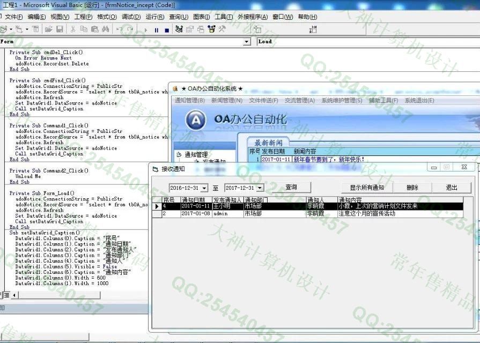Switch to Full Module View icon
The image size is (480, 343).
[7, 295]
